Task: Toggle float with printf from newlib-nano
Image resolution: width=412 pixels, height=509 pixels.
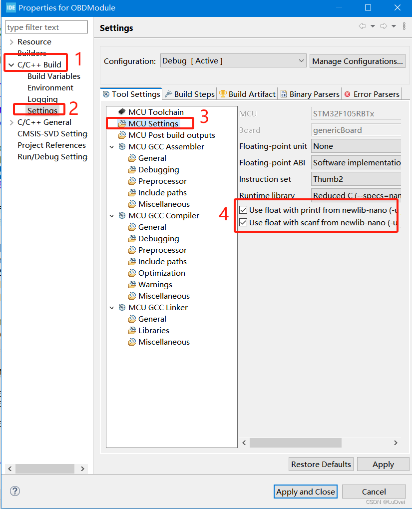Action: tap(243, 210)
